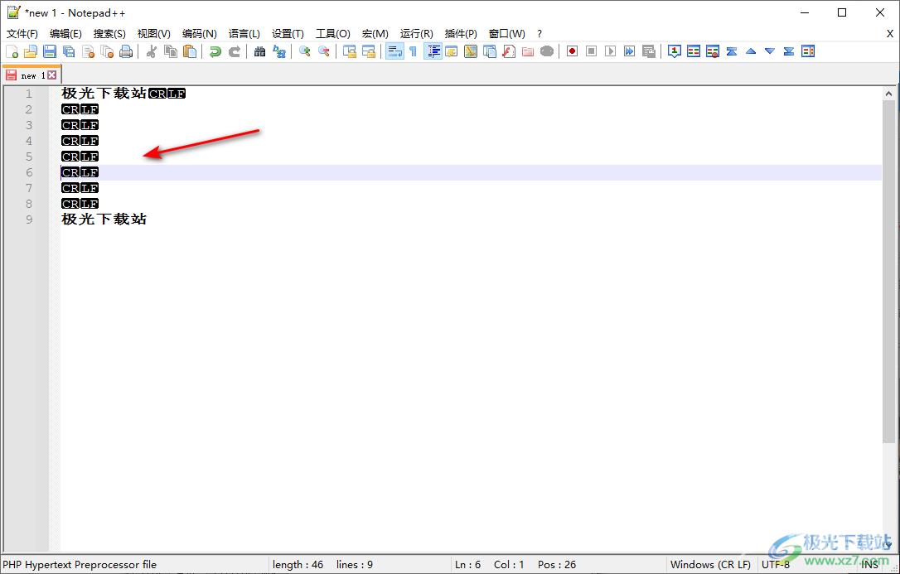The image size is (900, 574).
Task: Open the 编码(N) menu
Action: coord(200,34)
